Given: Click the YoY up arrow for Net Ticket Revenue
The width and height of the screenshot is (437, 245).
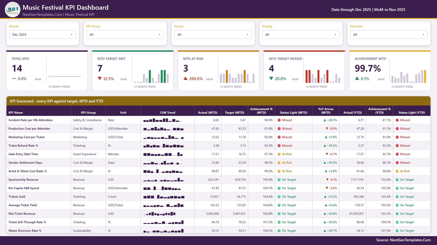Looking at the screenshot, I should tap(325, 214).
